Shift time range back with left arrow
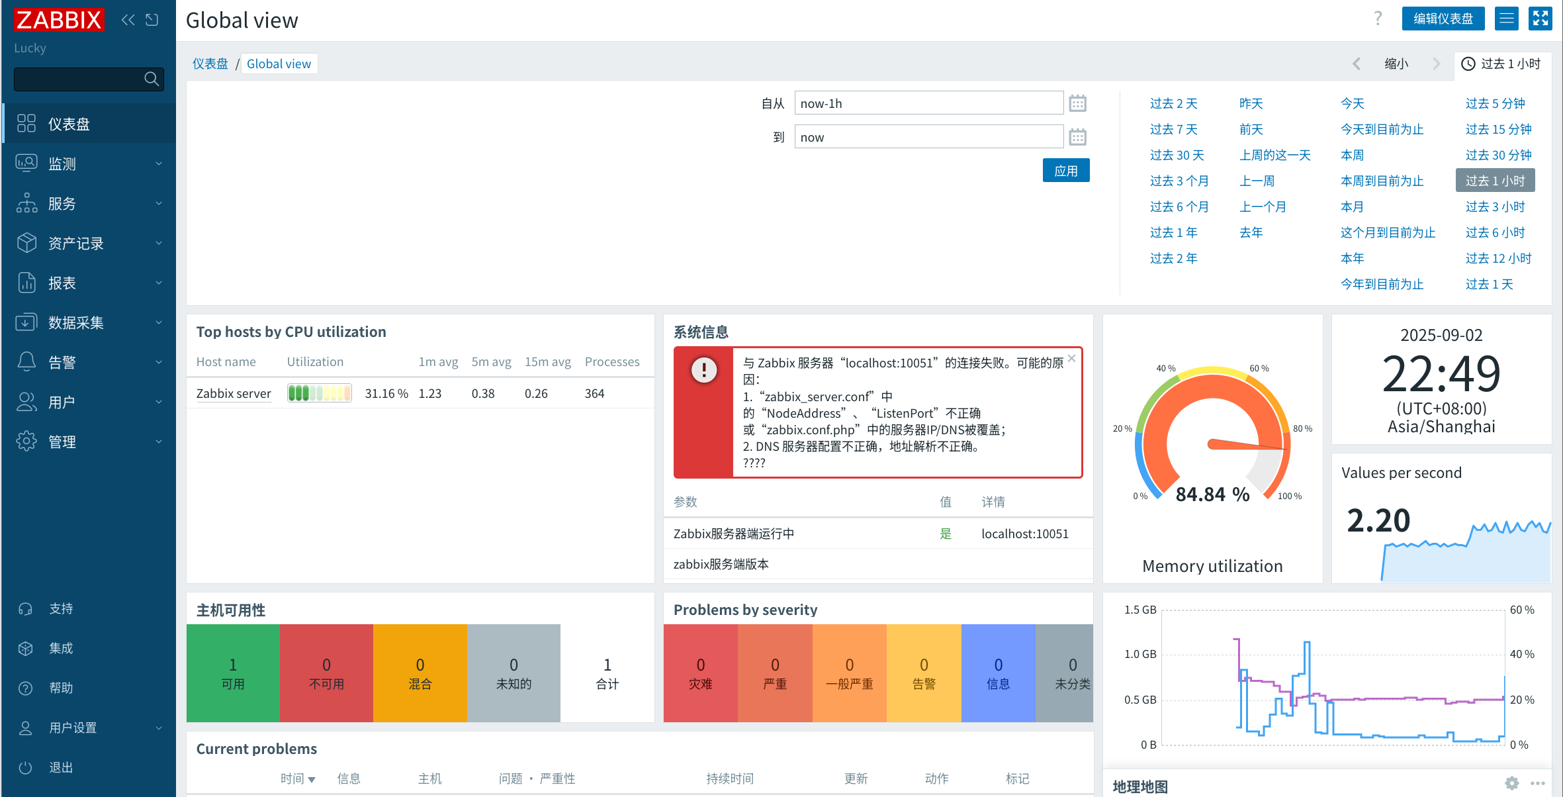This screenshot has width=1563, height=797. click(x=1357, y=64)
